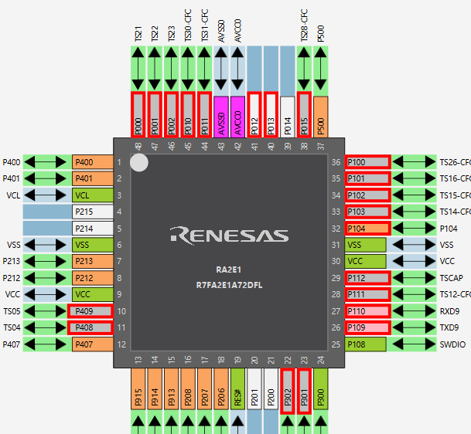
Task: Click the RXD9 signal label
Action: click(449, 311)
